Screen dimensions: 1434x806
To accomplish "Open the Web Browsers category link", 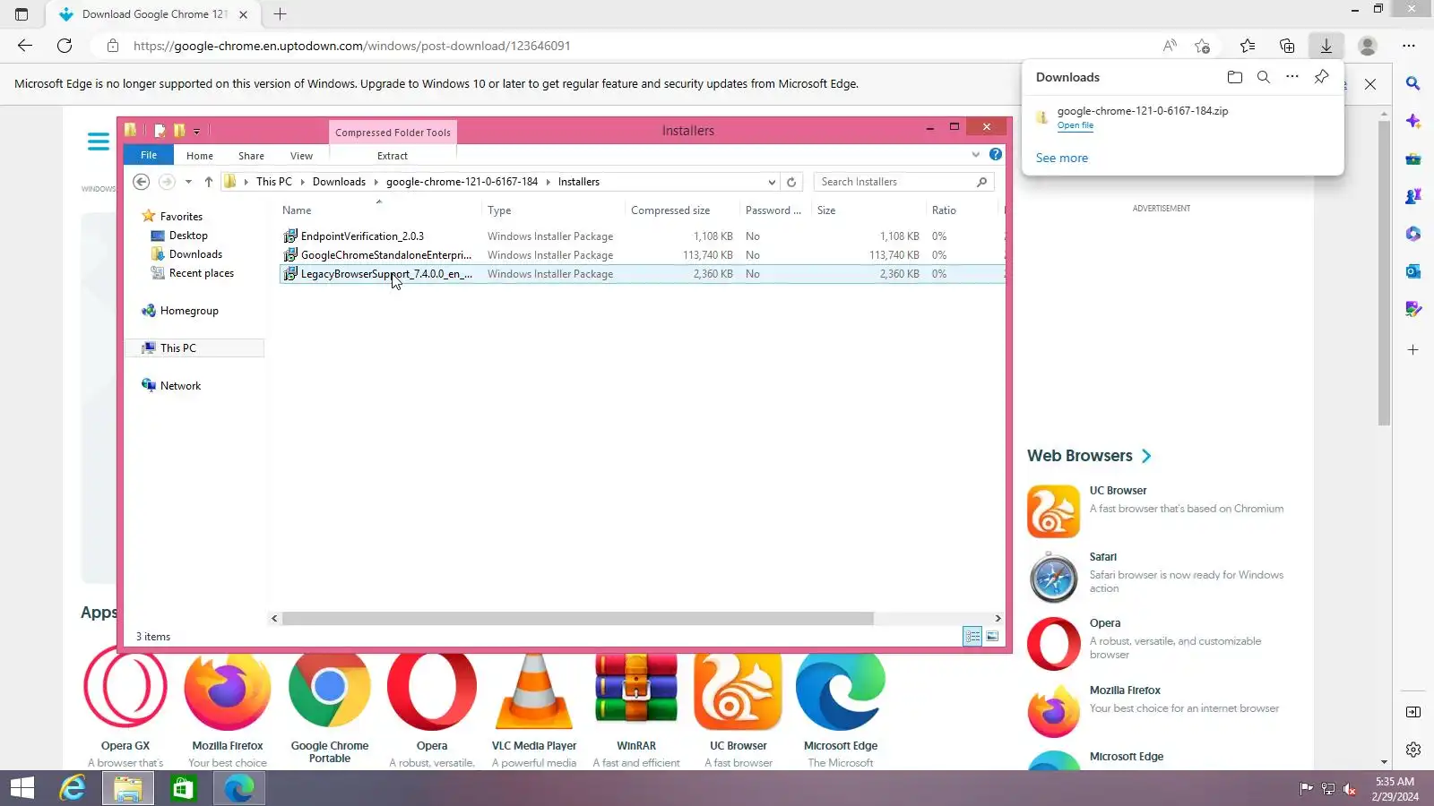I will pos(1089,456).
